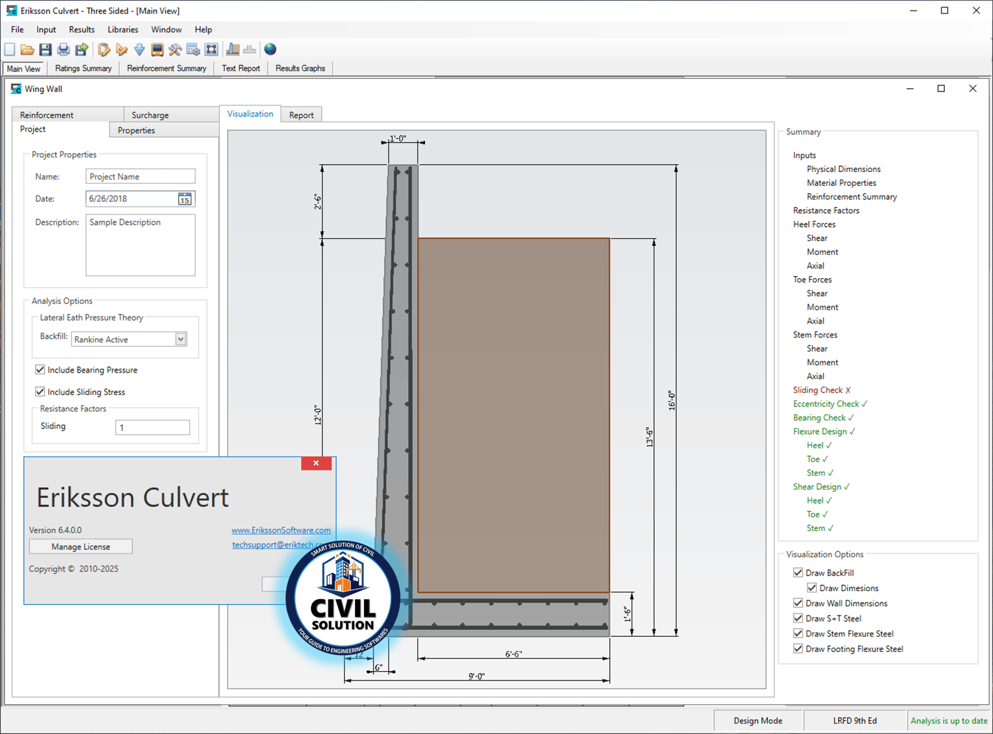
Task: Expand the Backfill Rankine Active dropdown
Action: [180, 339]
